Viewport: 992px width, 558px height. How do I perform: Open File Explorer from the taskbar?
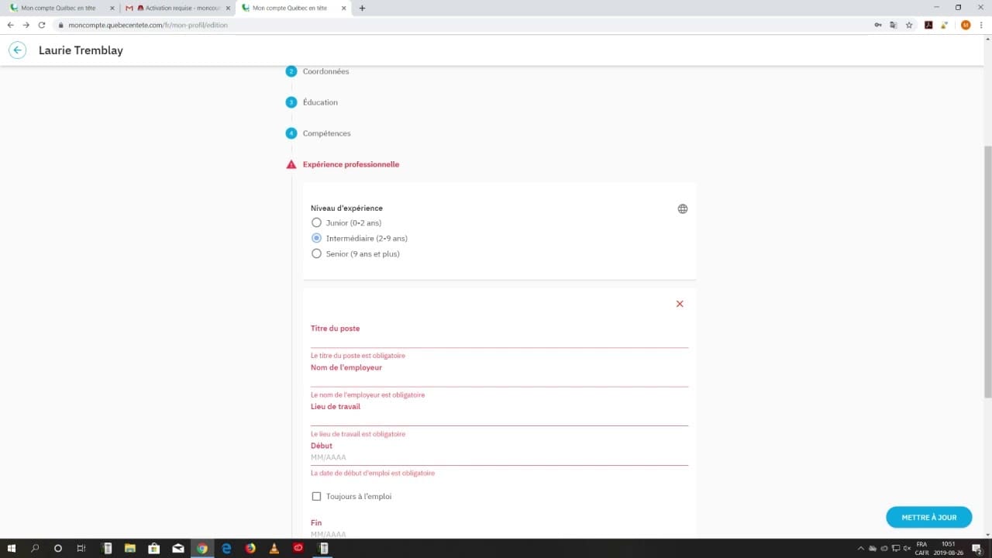(x=130, y=548)
